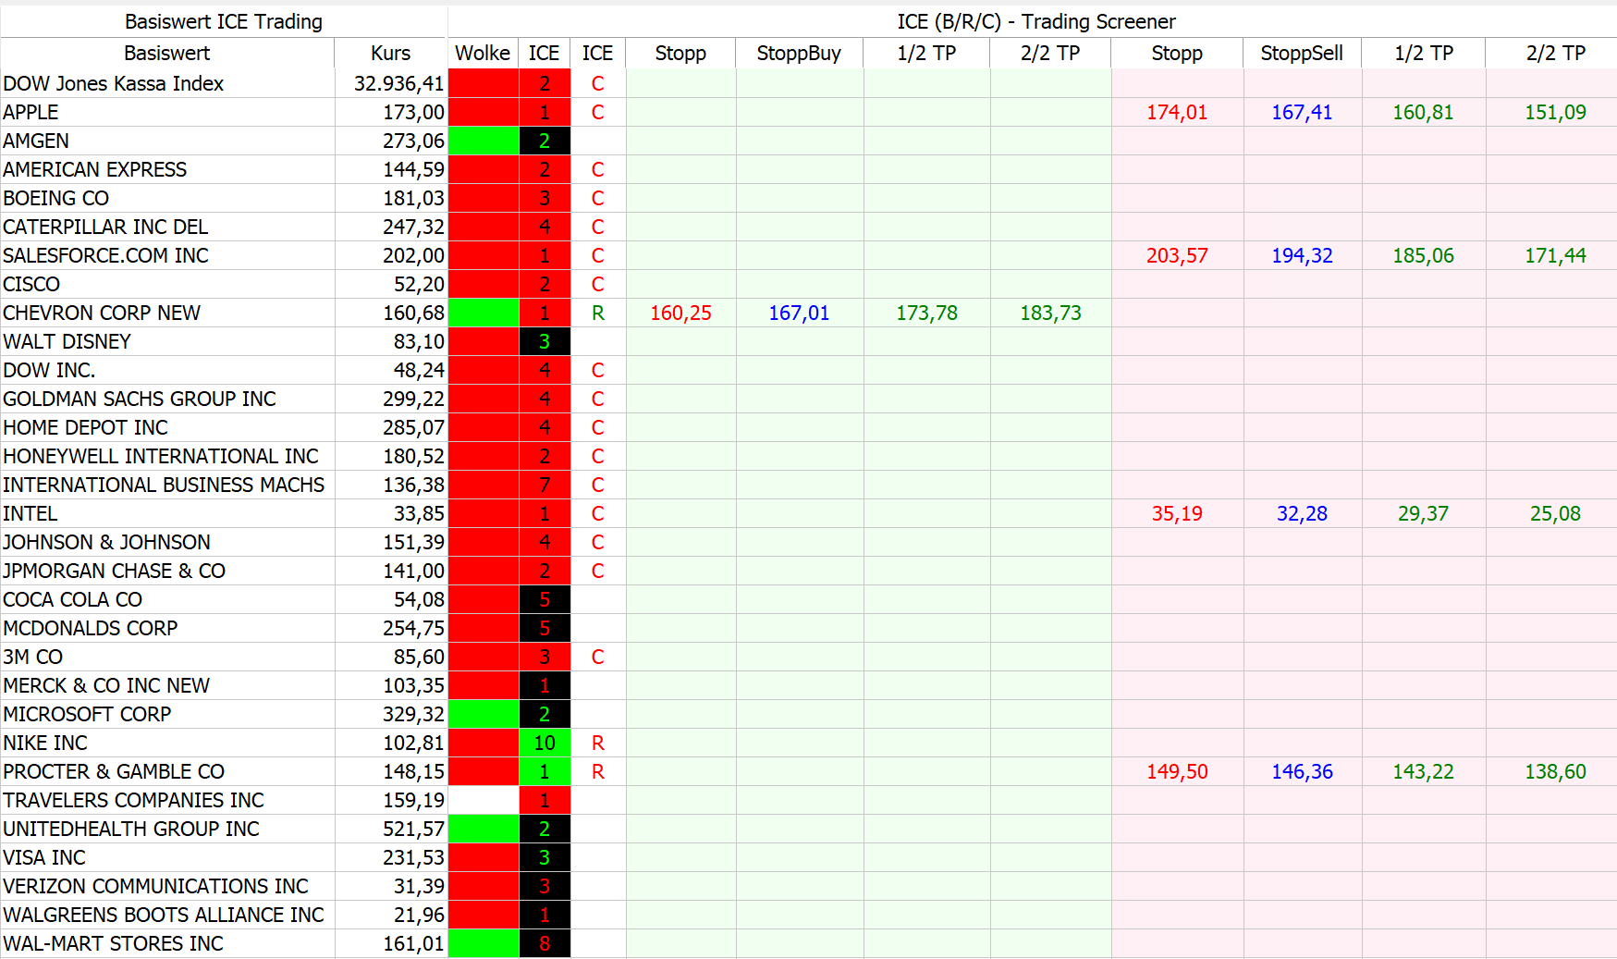Click the Wolke column header
Image resolution: width=1617 pixels, height=959 pixels.
point(483,53)
